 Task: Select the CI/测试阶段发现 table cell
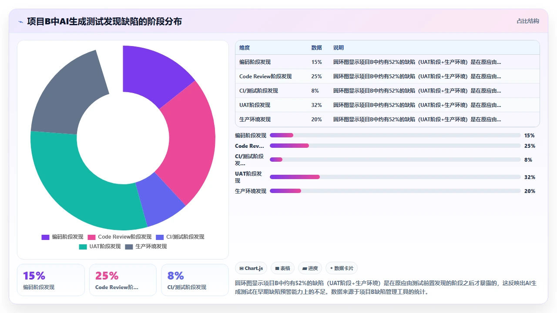point(258,91)
